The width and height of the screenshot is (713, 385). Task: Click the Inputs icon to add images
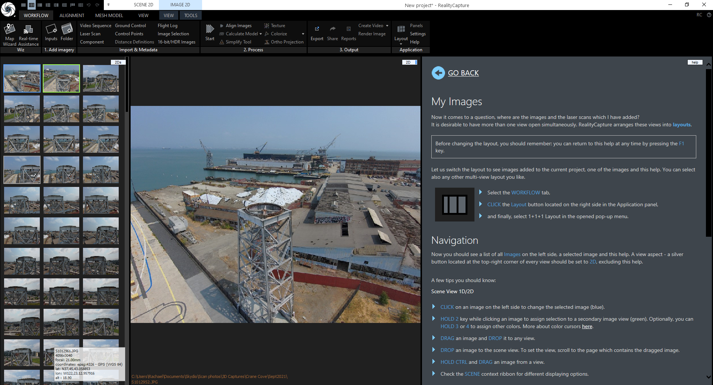coord(51,32)
